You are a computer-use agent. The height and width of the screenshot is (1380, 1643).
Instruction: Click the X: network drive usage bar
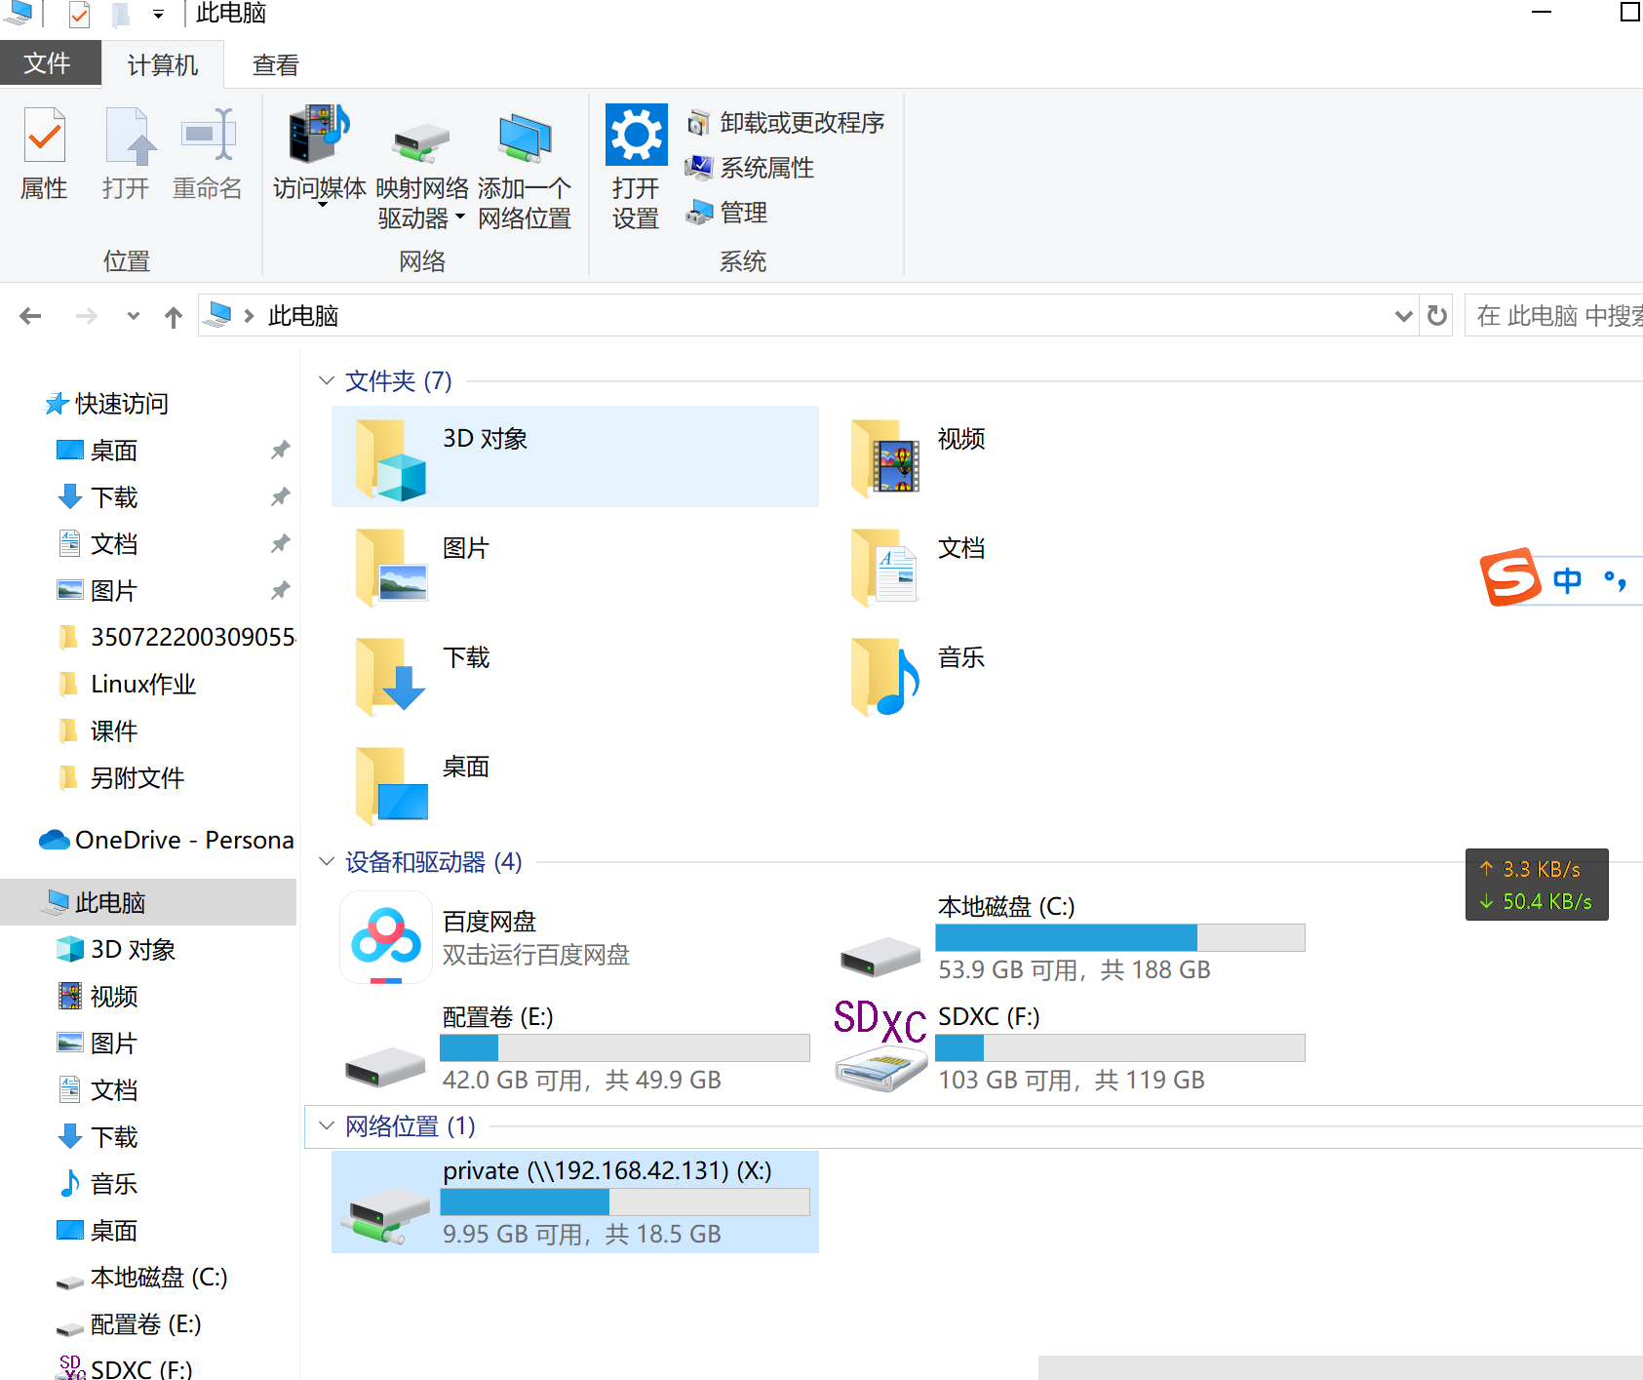pyautogui.click(x=625, y=1202)
